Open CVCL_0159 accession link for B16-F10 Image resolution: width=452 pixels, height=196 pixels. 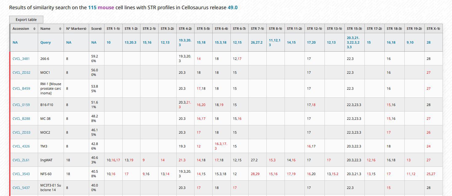click(21, 105)
